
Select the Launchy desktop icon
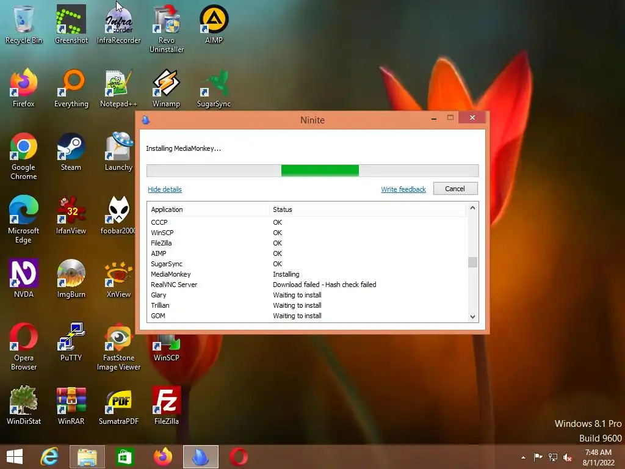click(x=119, y=151)
